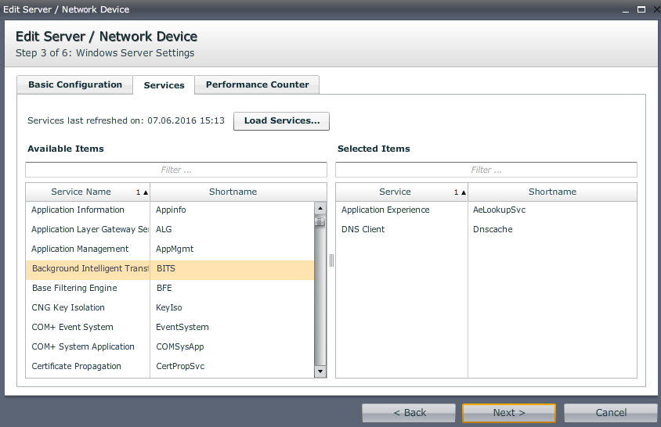The height and width of the screenshot is (427, 661).
Task: Select Certificate Propagation service row
Action: pyautogui.click(x=77, y=366)
